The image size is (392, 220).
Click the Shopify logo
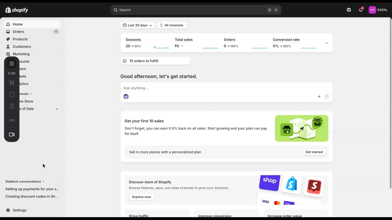click(x=17, y=10)
